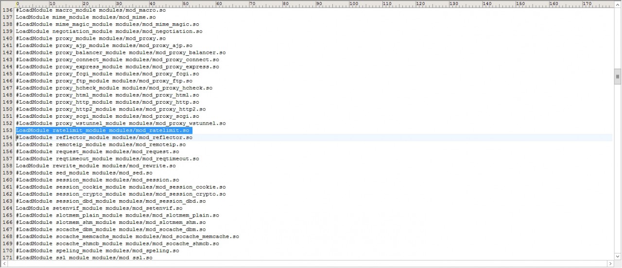Viewport: 622px width, 268px height.
Task: Click the reqtimeout_module line
Action: tap(107, 159)
